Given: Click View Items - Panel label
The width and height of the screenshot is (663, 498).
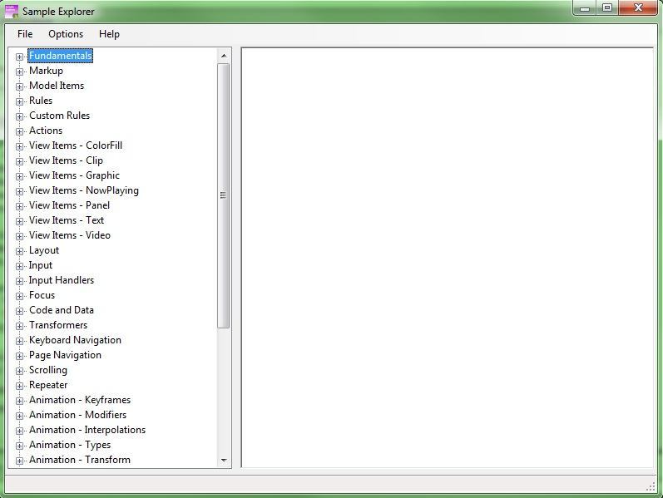Looking at the screenshot, I should click(69, 205).
